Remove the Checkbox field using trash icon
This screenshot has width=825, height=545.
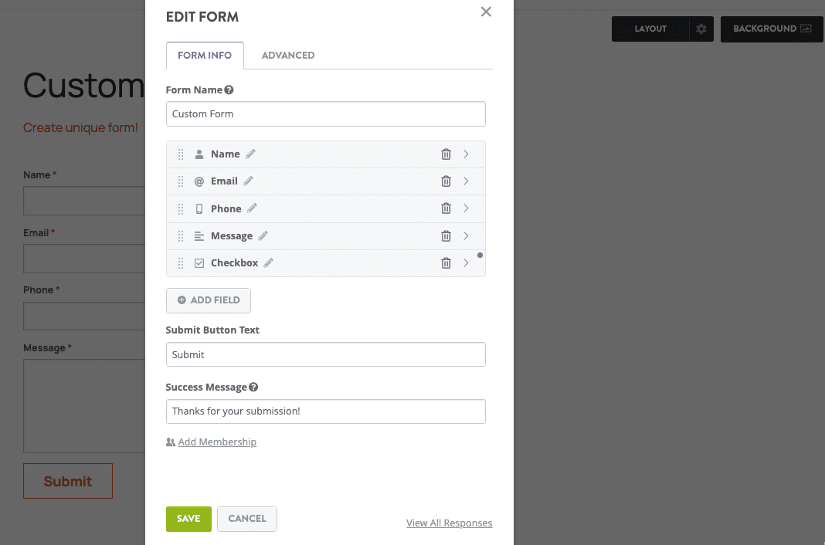pos(446,263)
